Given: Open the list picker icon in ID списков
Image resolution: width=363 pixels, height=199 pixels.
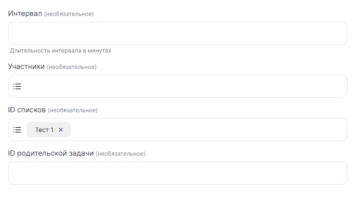Looking at the screenshot, I should (x=17, y=130).
